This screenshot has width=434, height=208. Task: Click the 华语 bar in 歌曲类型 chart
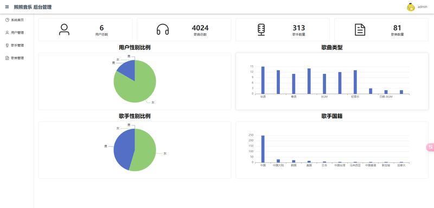263,80
